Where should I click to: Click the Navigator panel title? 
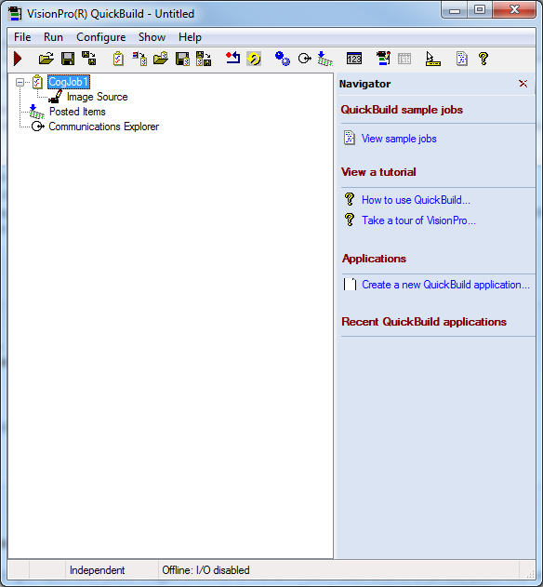[x=364, y=84]
